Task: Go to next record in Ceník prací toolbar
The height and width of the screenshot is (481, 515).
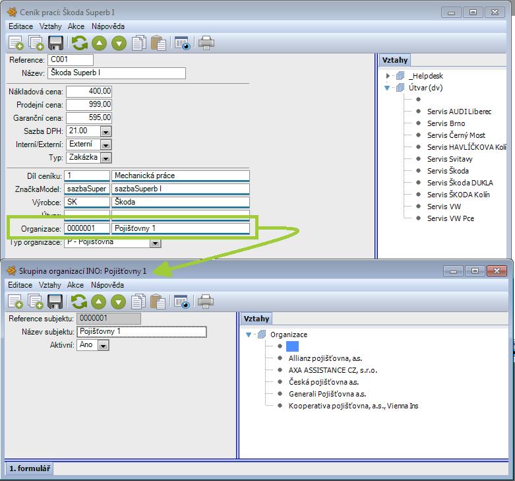Action: click(119, 43)
